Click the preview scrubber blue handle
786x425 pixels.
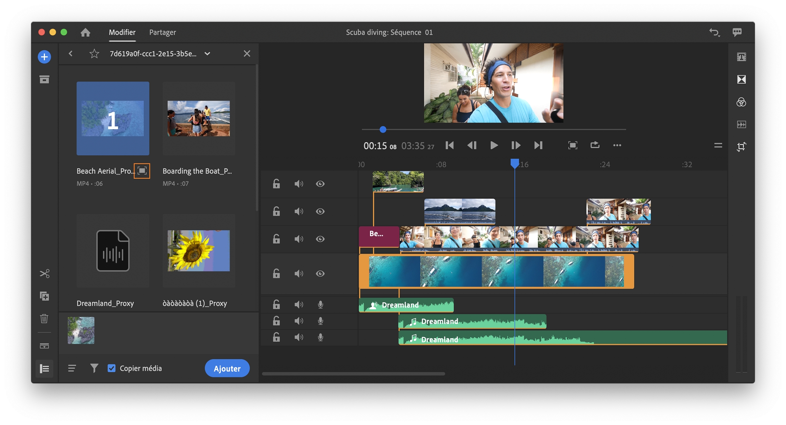click(383, 130)
